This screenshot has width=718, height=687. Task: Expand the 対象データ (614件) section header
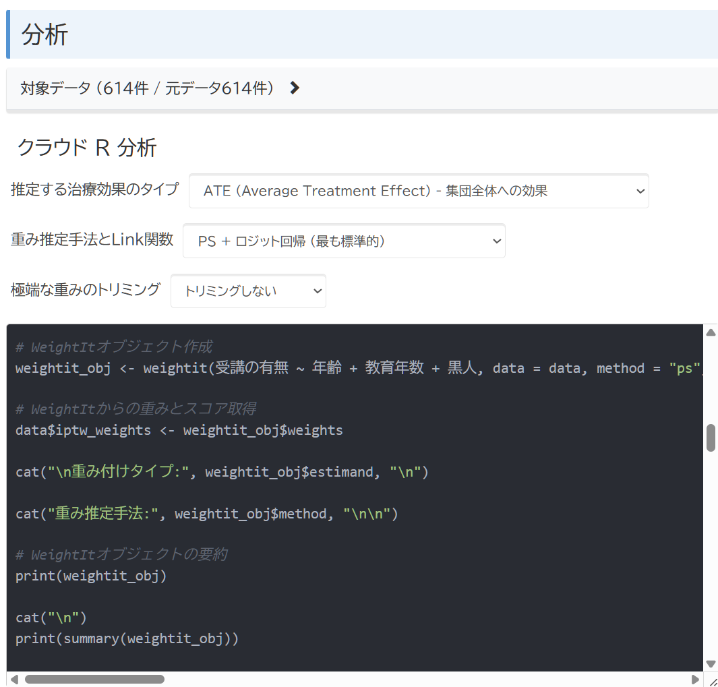[x=147, y=88]
